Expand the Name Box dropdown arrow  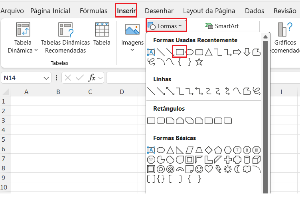45,78
